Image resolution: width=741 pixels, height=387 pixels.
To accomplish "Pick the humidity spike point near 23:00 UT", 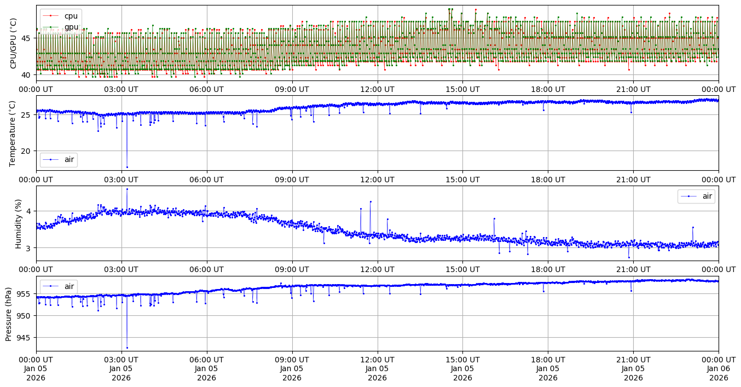I will click(693, 227).
